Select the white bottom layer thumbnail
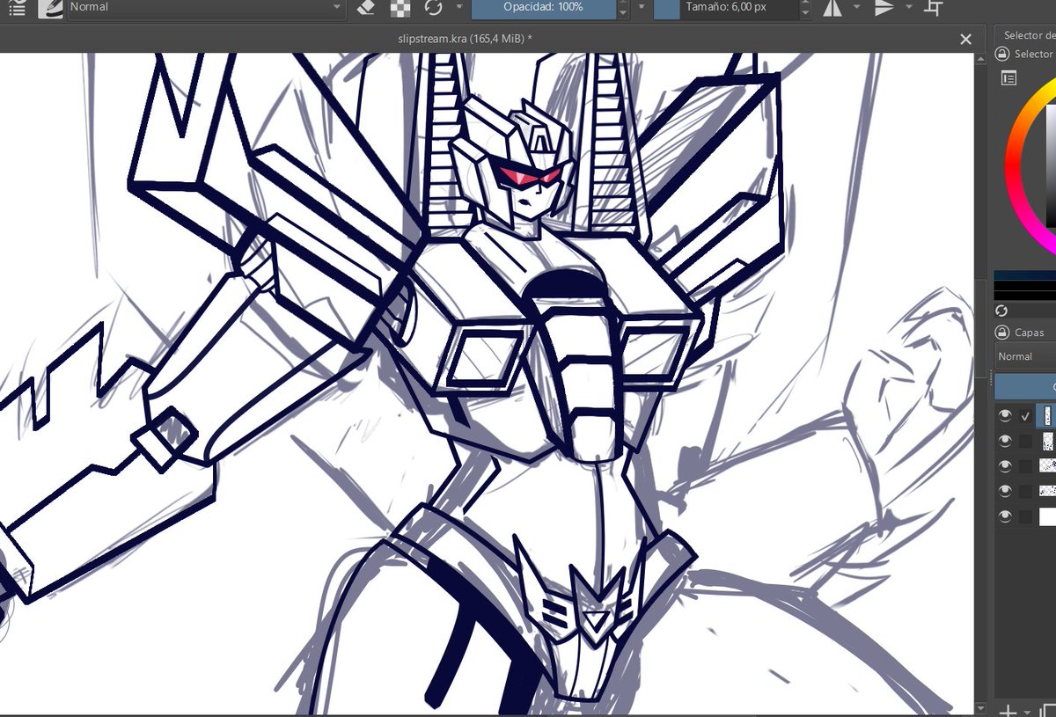The height and width of the screenshot is (717, 1056). (x=1047, y=516)
